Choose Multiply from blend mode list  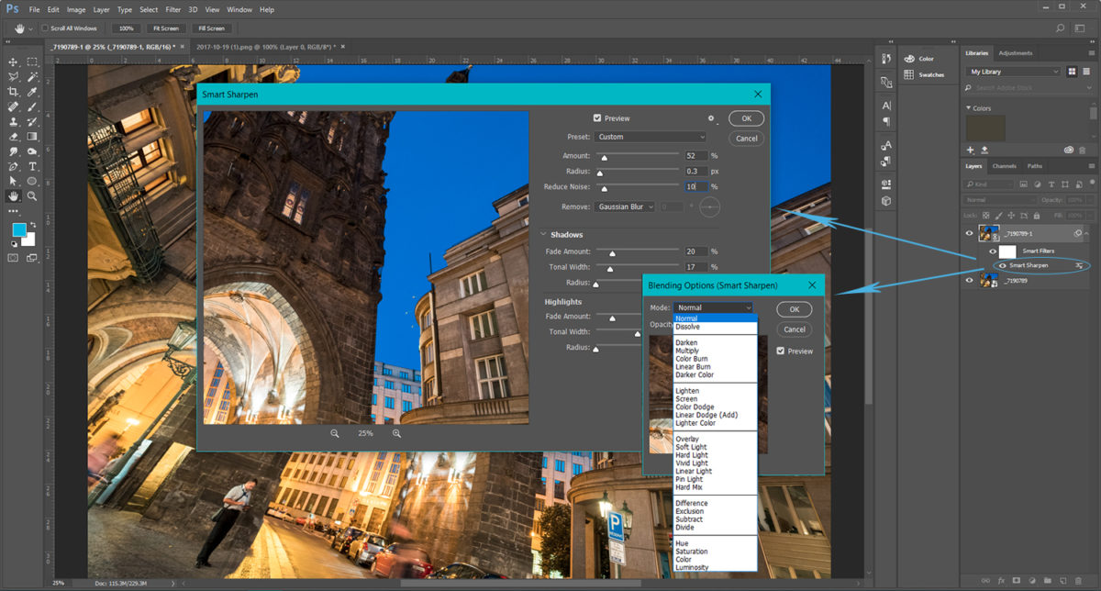(x=687, y=351)
